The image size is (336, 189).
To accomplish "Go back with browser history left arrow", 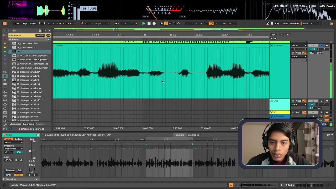I will pos(4,30).
